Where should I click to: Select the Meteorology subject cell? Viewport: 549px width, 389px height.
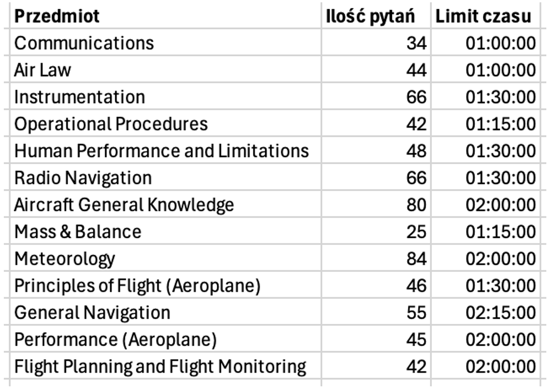tap(165, 258)
